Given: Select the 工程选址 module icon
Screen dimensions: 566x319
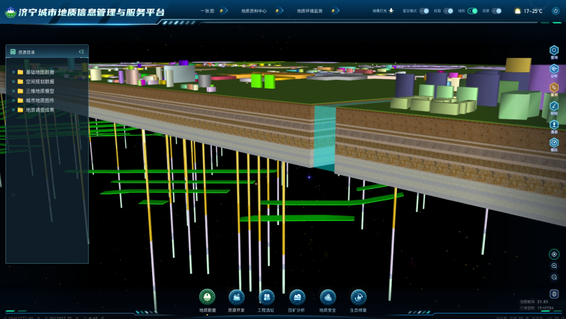Looking at the screenshot, I should click(267, 297).
